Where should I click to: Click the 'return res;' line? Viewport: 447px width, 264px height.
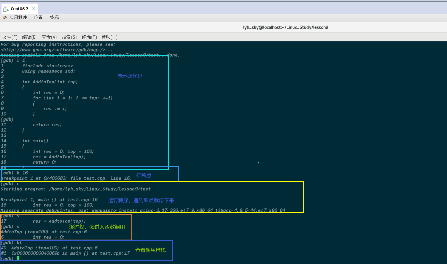(47, 125)
